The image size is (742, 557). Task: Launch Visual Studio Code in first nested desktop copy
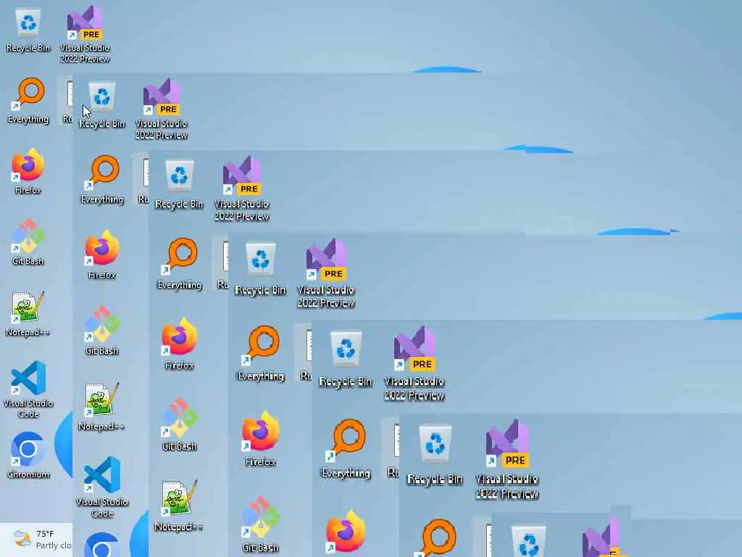pyautogui.click(x=101, y=487)
